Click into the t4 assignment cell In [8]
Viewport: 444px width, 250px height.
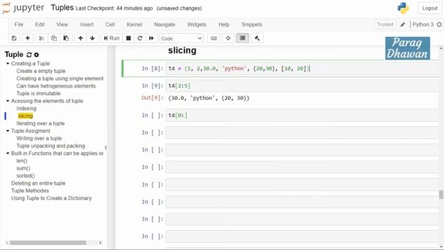[x=302, y=69]
